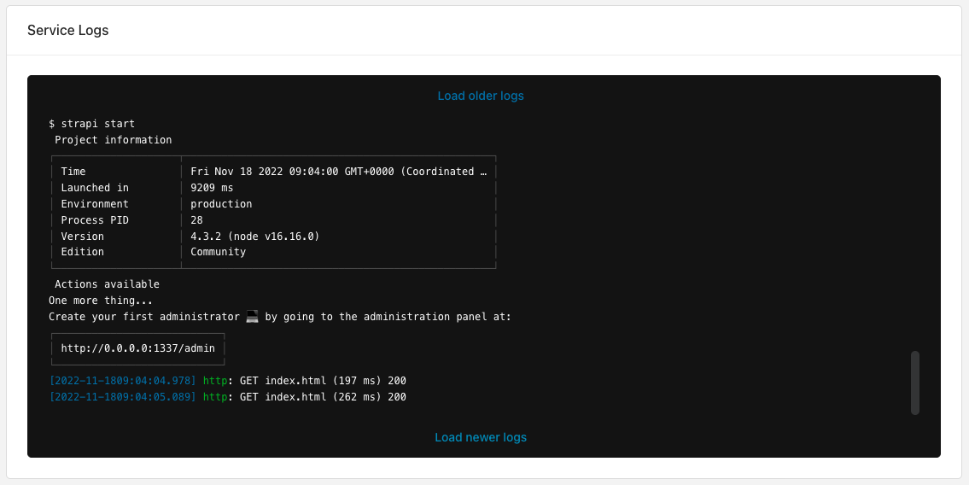Click the 'Process PID' label
The width and height of the screenshot is (969, 485).
pyautogui.click(x=95, y=220)
